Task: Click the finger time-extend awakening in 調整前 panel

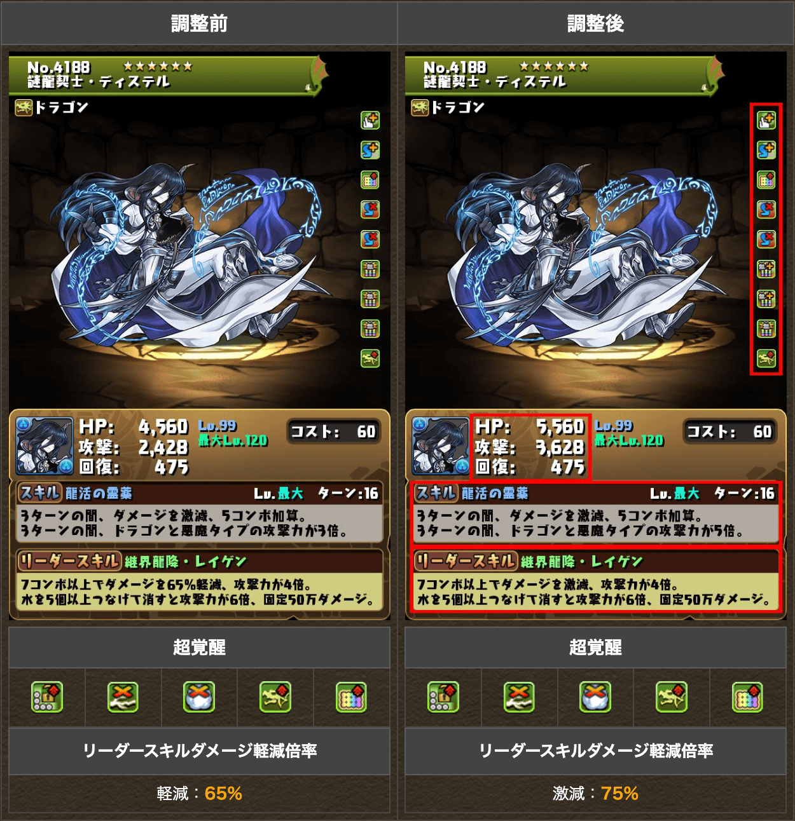Action: [x=370, y=119]
